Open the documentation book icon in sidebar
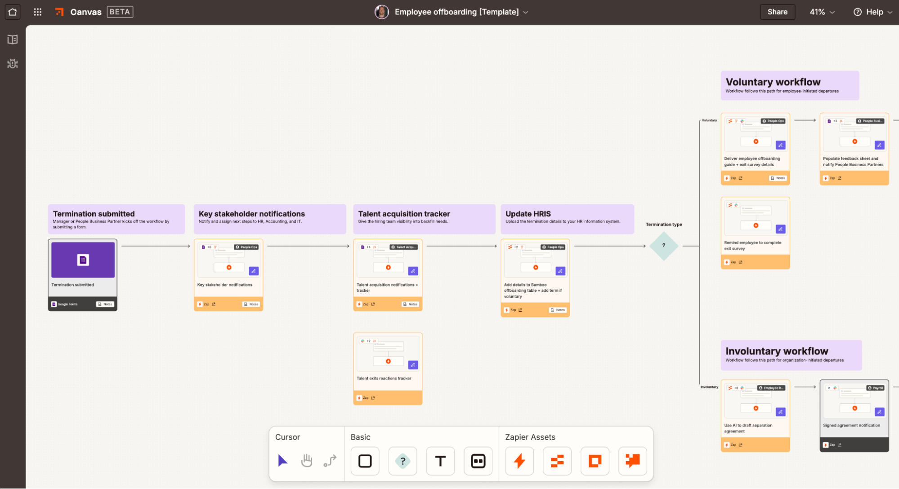899x489 pixels. click(12, 39)
